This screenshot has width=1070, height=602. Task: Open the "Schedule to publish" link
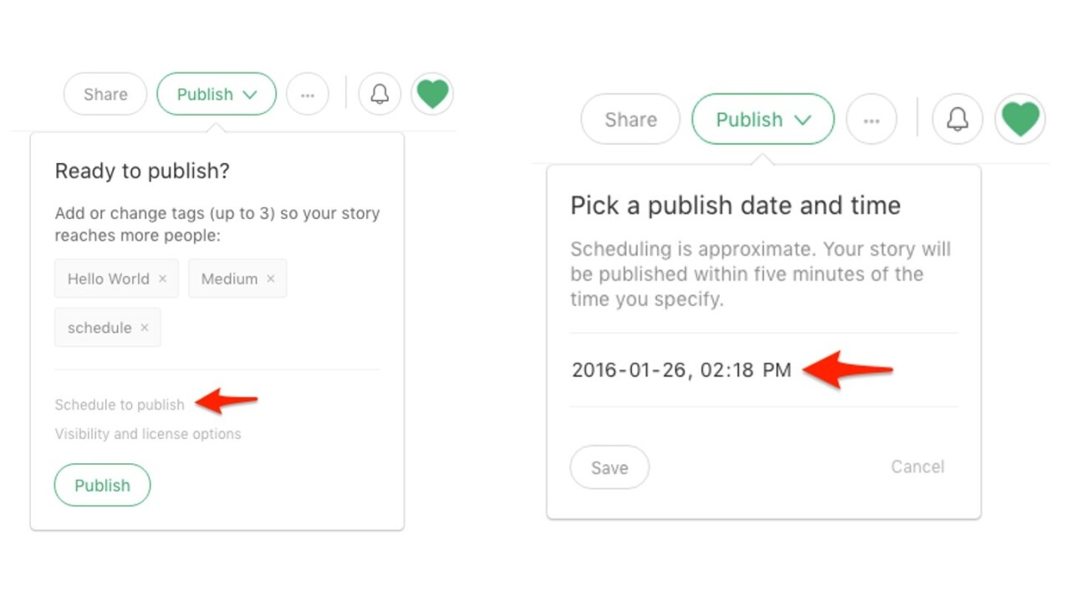click(x=120, y=405)
